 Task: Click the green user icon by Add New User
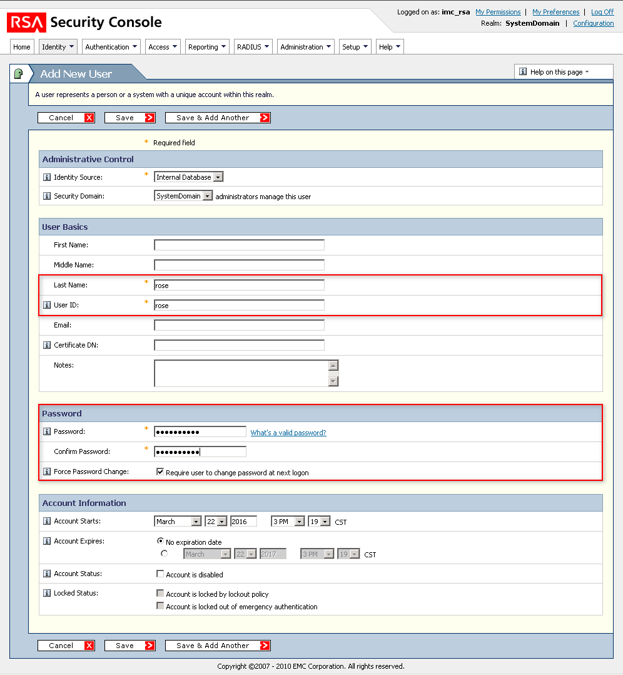pyautogui.click(x=19, y=74)
